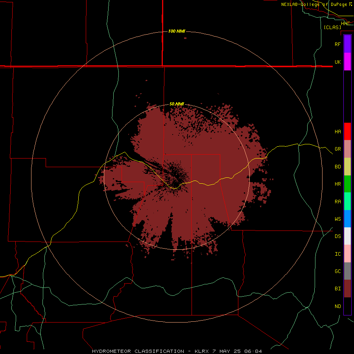Click the DS white legend swatch
354x354 pixels.
click(x=347, y=236)
